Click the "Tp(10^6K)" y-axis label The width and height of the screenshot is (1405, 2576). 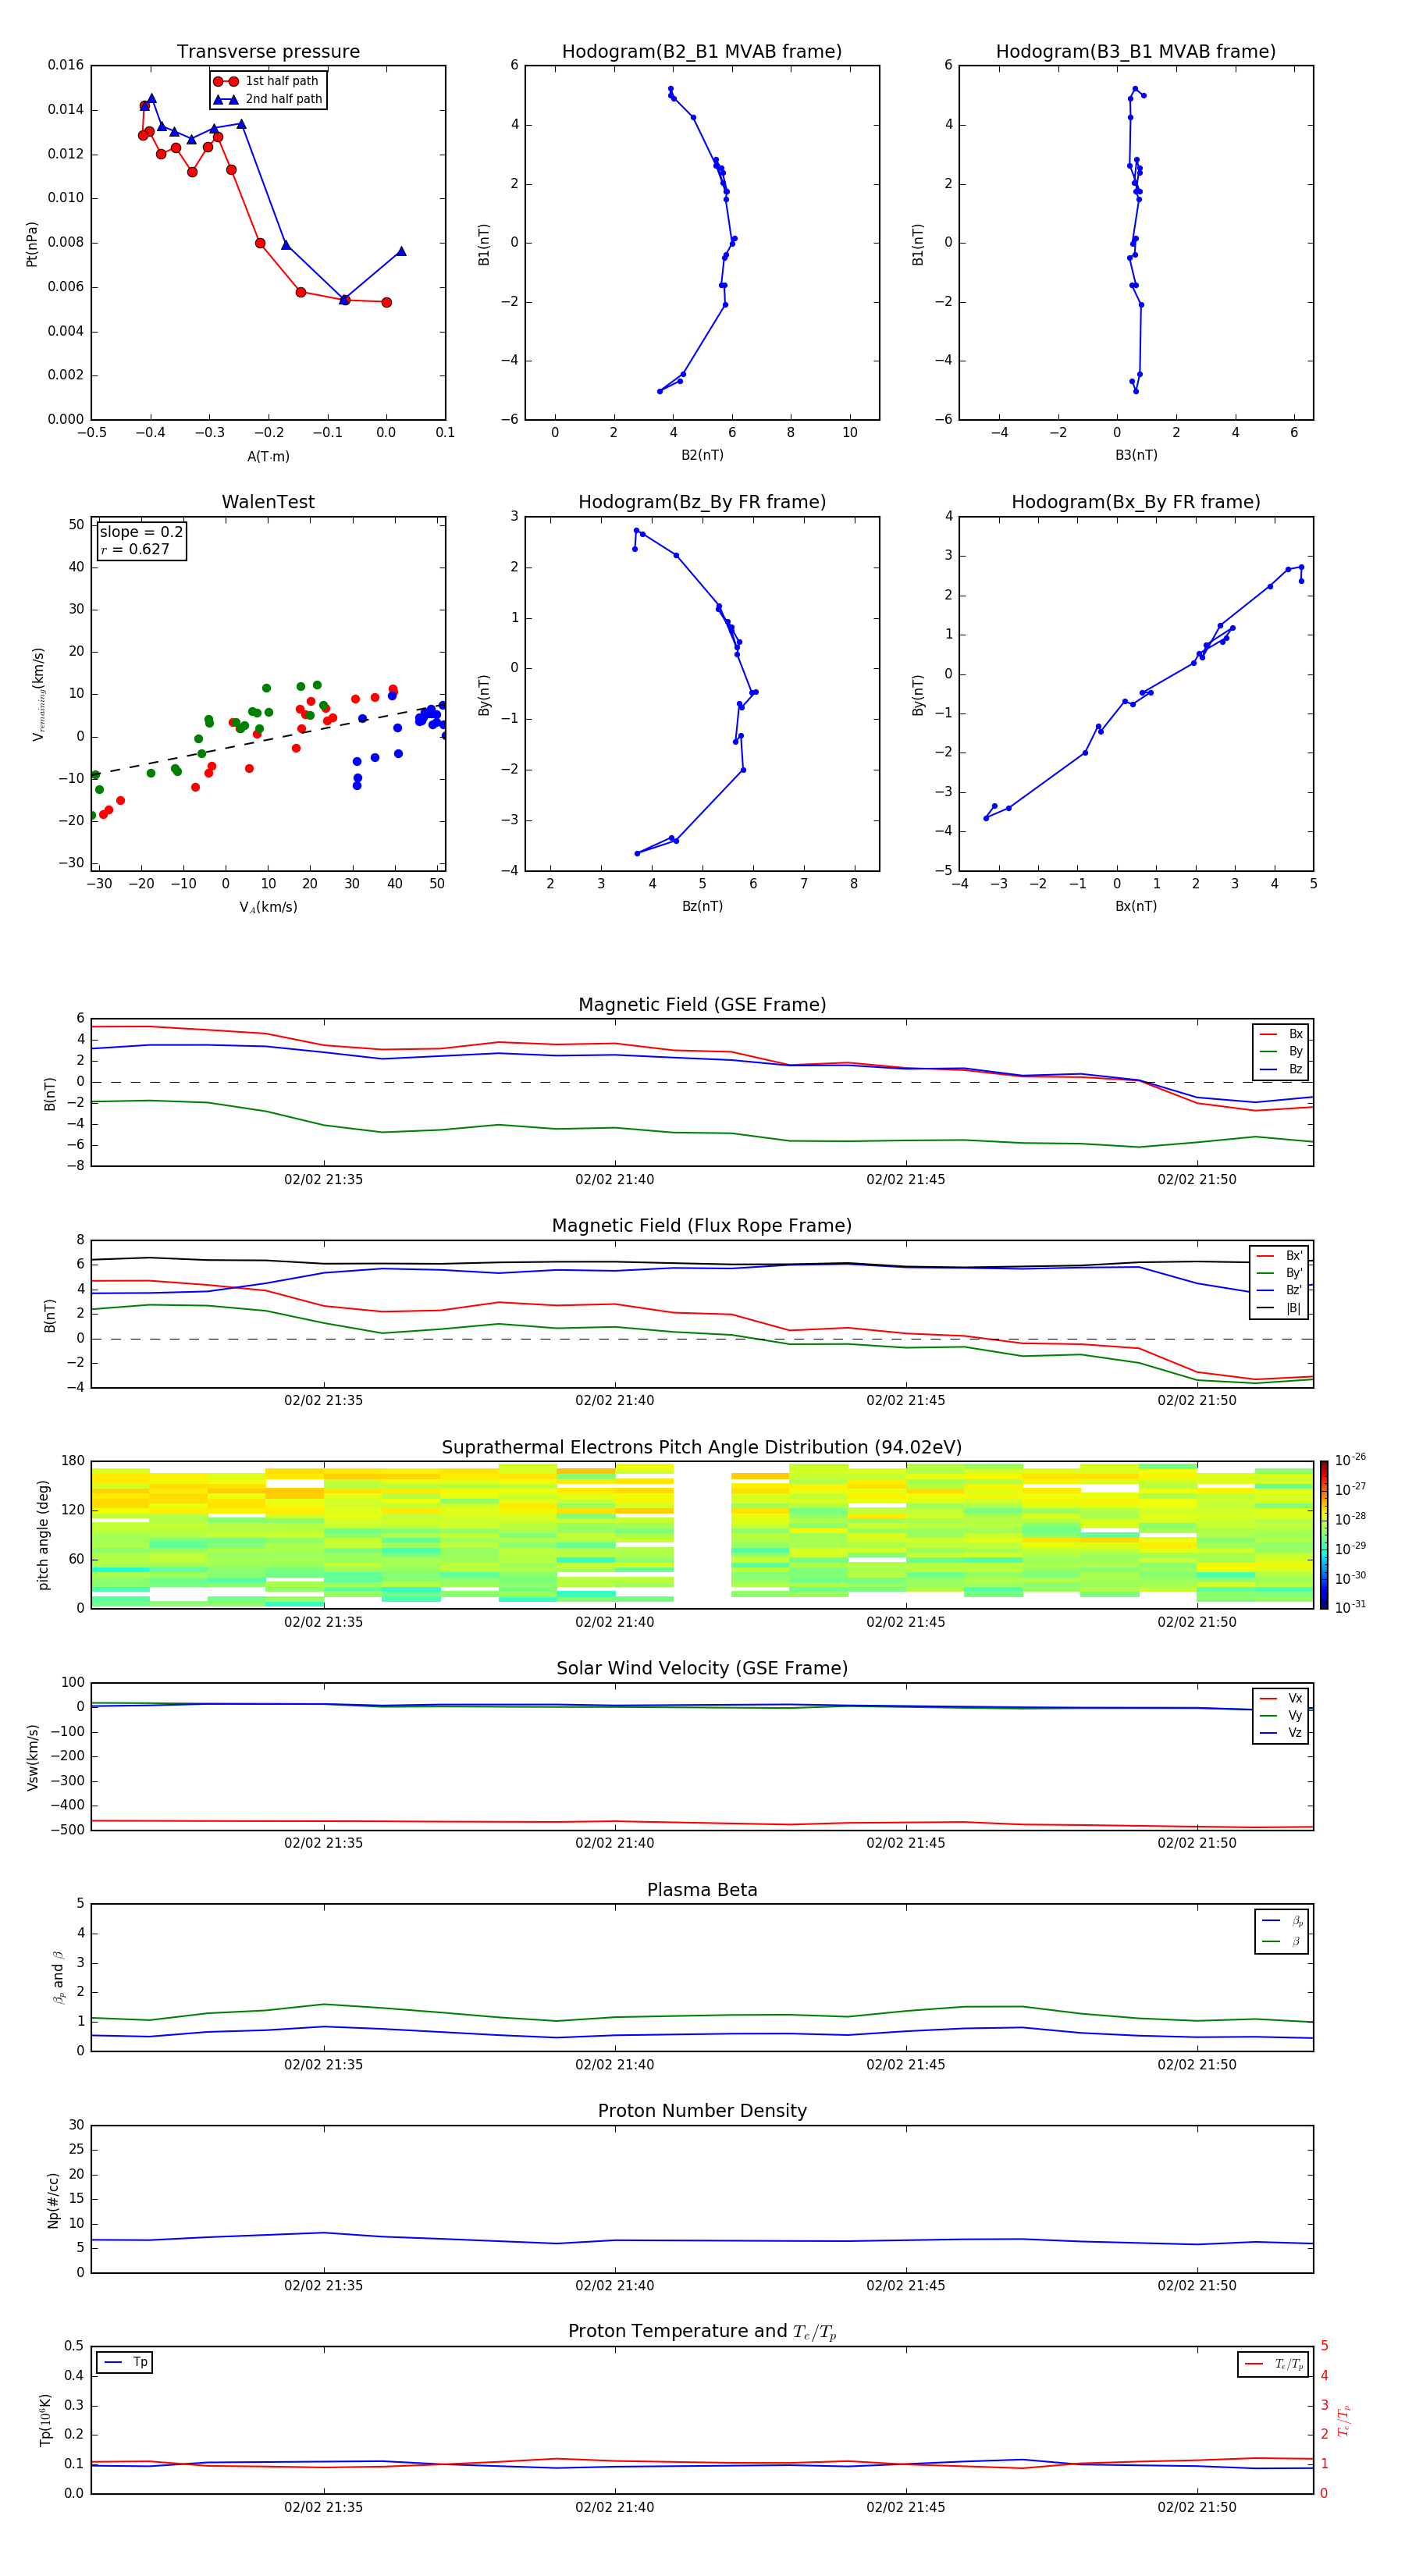(x=45, y=2420)
